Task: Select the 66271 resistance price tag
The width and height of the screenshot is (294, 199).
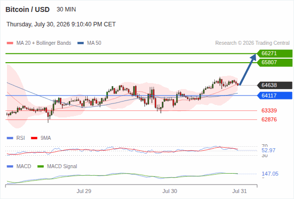Action: 275,54
